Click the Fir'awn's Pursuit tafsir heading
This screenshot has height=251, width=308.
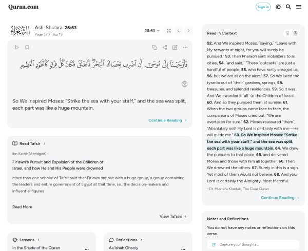coord(57,165)
